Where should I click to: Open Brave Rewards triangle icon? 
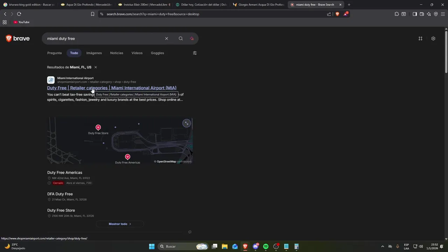pos(346,14)
